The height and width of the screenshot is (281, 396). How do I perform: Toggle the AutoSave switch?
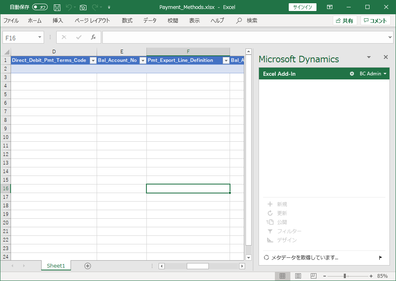(x=40, y=7)
